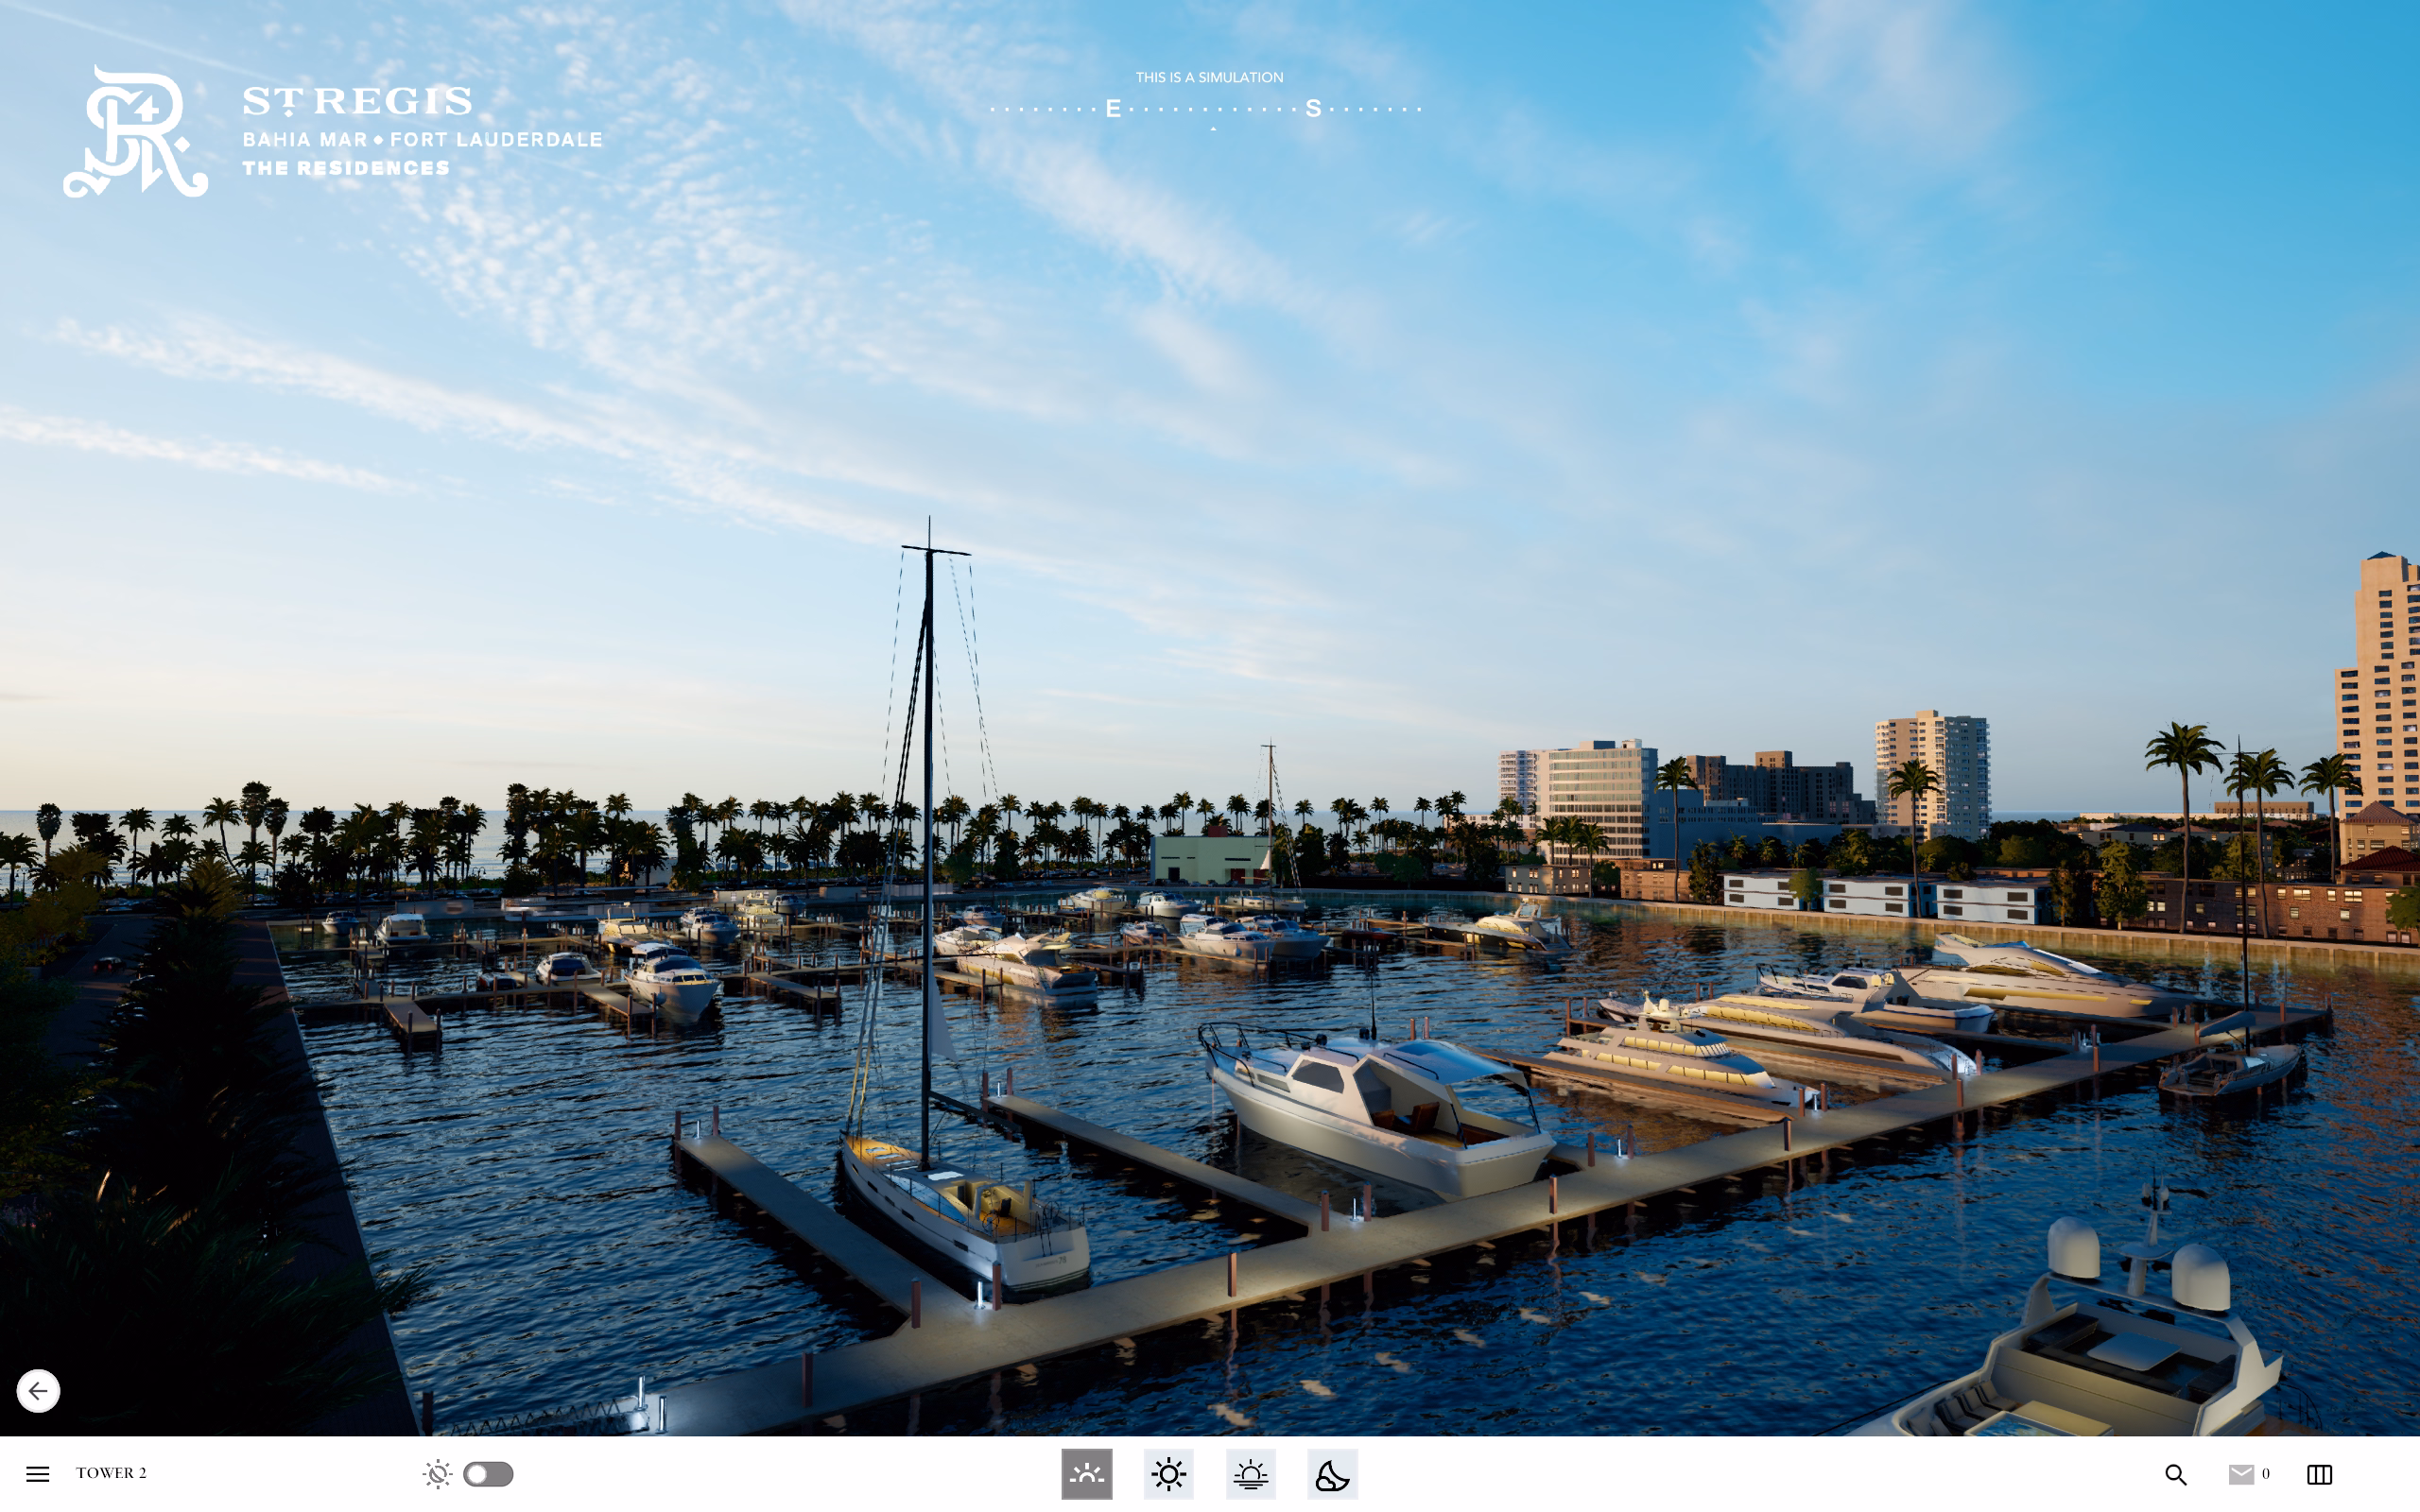The image size is (2420, 1512).
Task: Open the mail inbox icon
Action: pyautogui.click(x=2241, y=1473)
